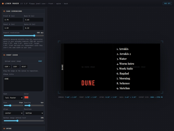Image resolution: width=174 pixels, height=131 pixels.
Task: Click the FRONT dimensions readout
Action: 88,97
